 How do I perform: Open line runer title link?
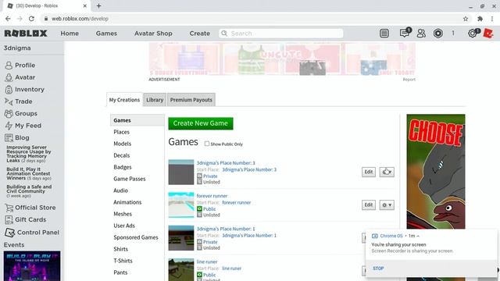pos(207,261)
